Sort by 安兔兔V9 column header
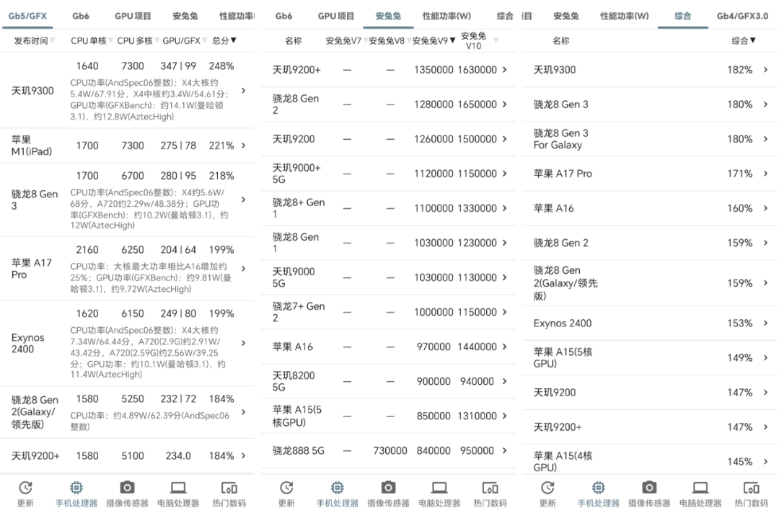Image resolution: width=779 pixels, height=513 pixels. (433, 40)
